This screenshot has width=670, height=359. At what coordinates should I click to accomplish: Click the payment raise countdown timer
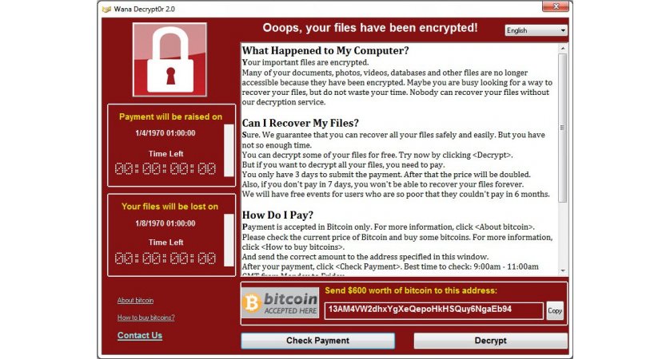tap(166, 169)
